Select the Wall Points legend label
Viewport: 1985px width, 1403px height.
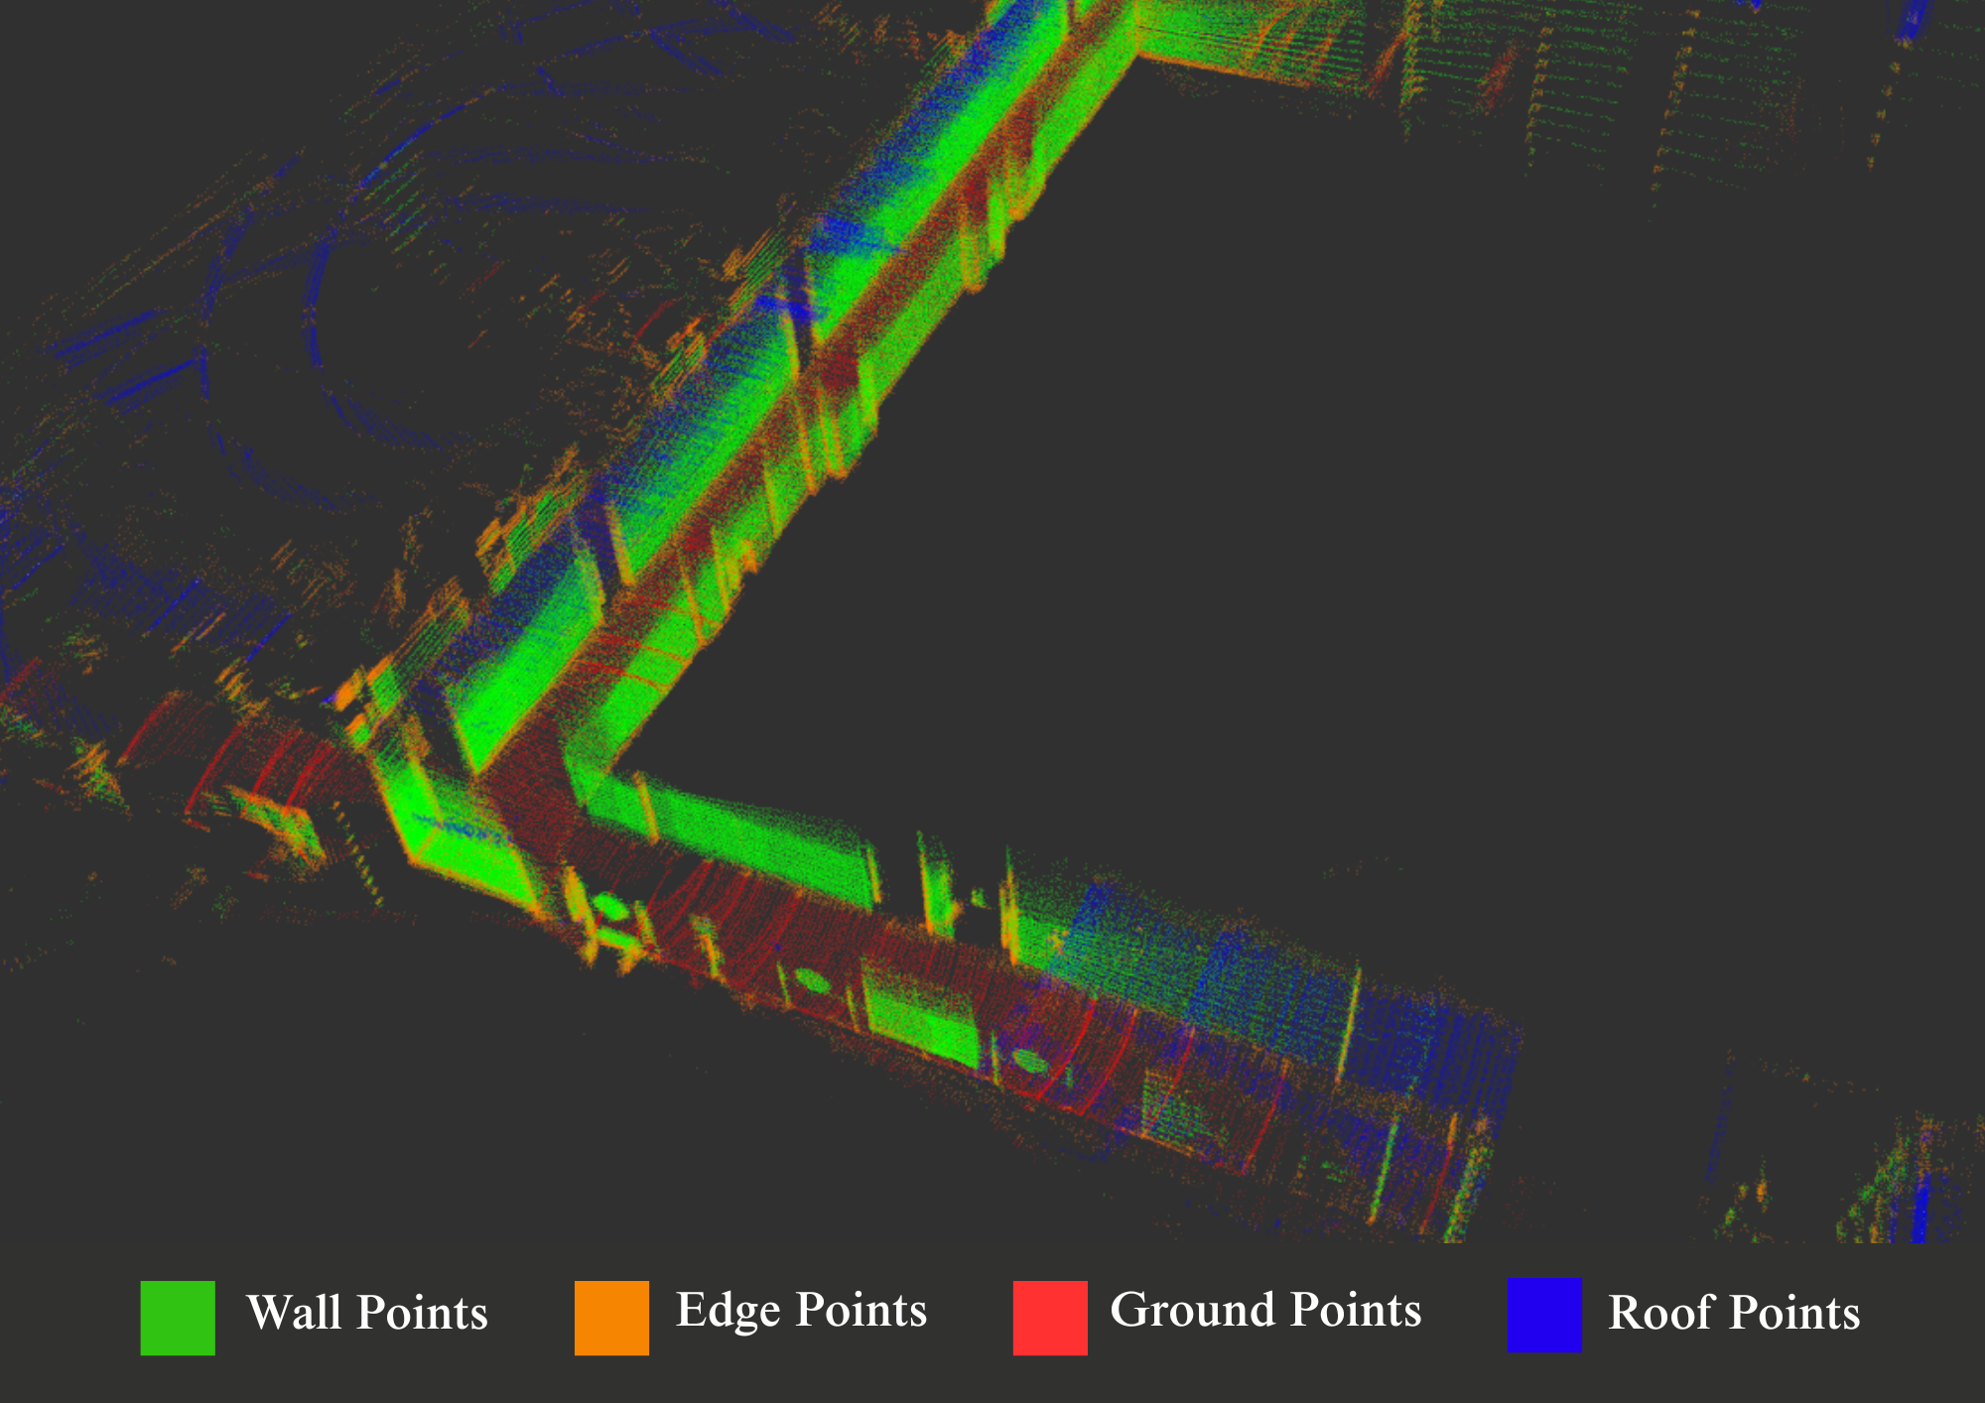coord(367,1313)
